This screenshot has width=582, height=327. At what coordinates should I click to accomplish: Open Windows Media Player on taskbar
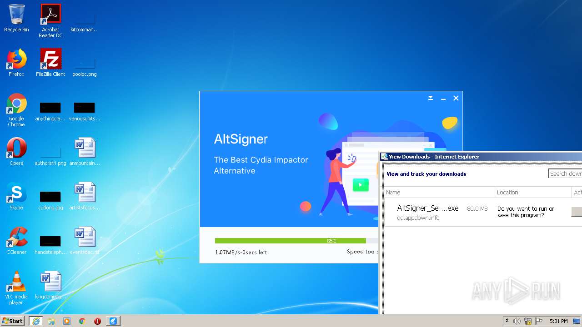click(x=67, y=321)
